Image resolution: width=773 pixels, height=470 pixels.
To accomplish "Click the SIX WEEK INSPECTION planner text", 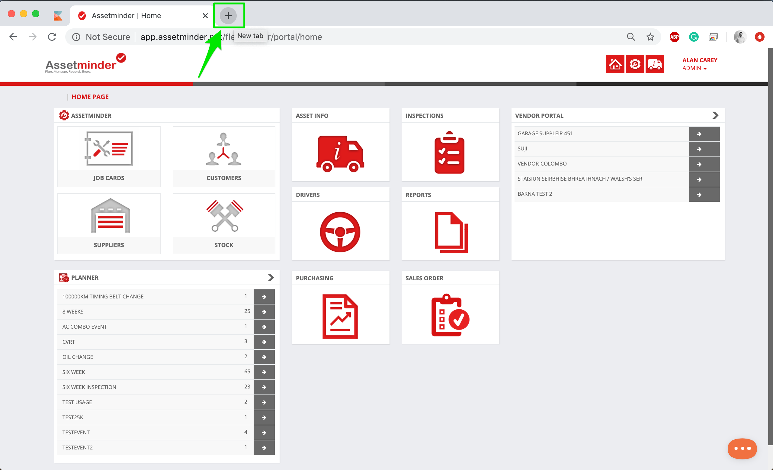I will click(89, 387).
